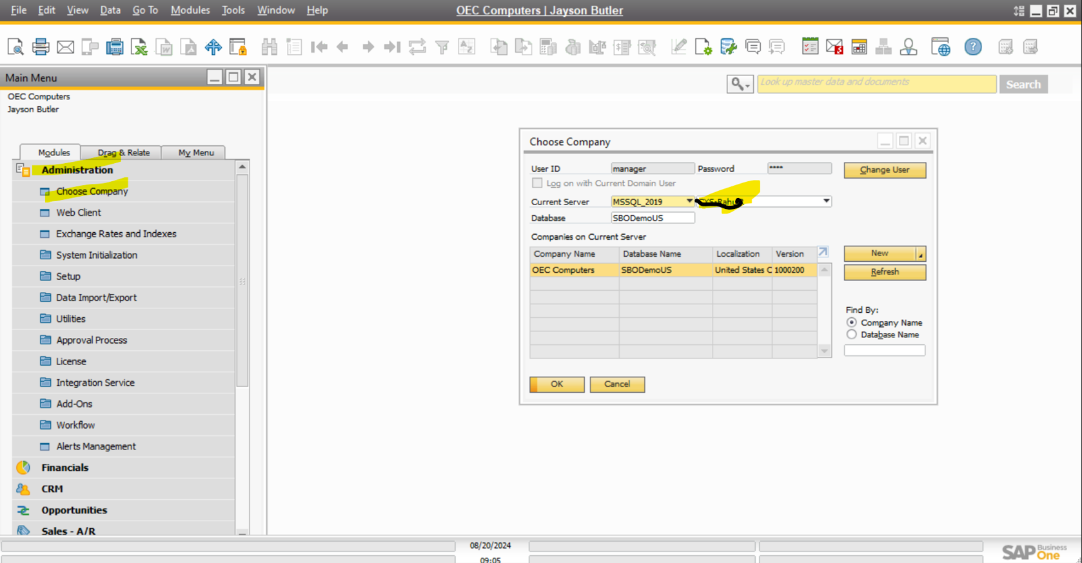1082x563 pixels.
Task: Open the Go To menu
Action: 145,10
